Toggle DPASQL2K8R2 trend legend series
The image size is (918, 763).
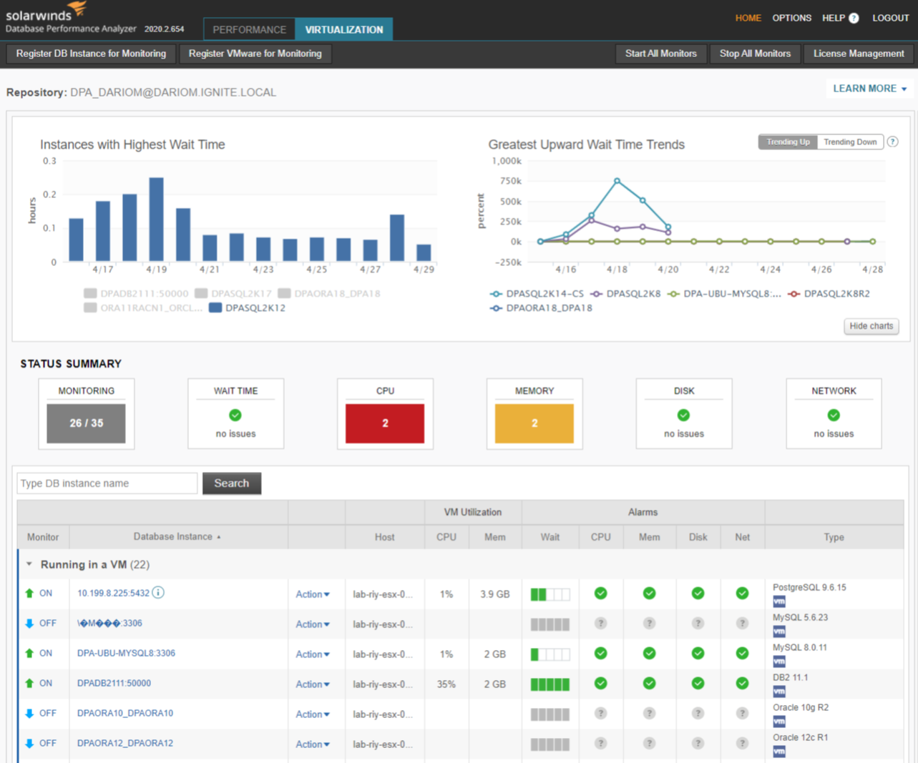829,293
